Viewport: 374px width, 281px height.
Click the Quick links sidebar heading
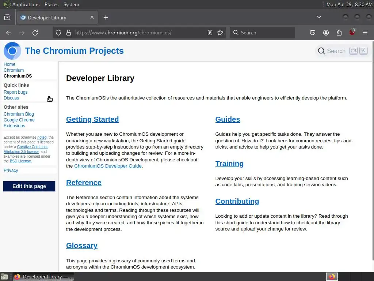16,85
